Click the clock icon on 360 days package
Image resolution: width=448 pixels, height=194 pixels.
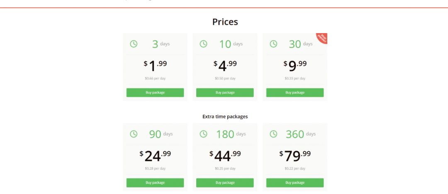point(273,134)
